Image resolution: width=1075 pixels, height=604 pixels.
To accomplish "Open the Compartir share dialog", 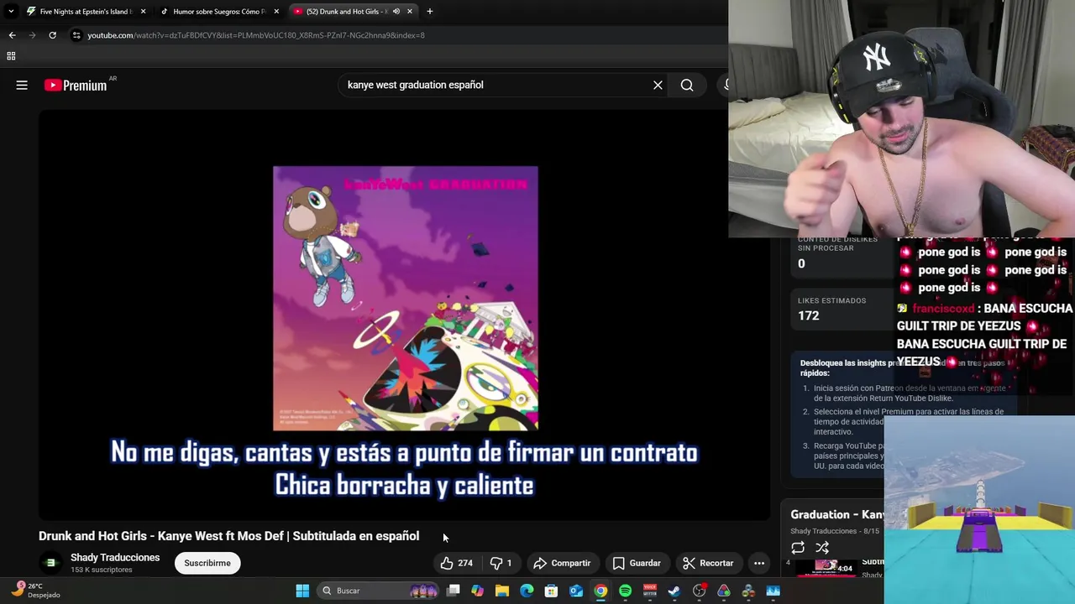I will tap(562, 563).
